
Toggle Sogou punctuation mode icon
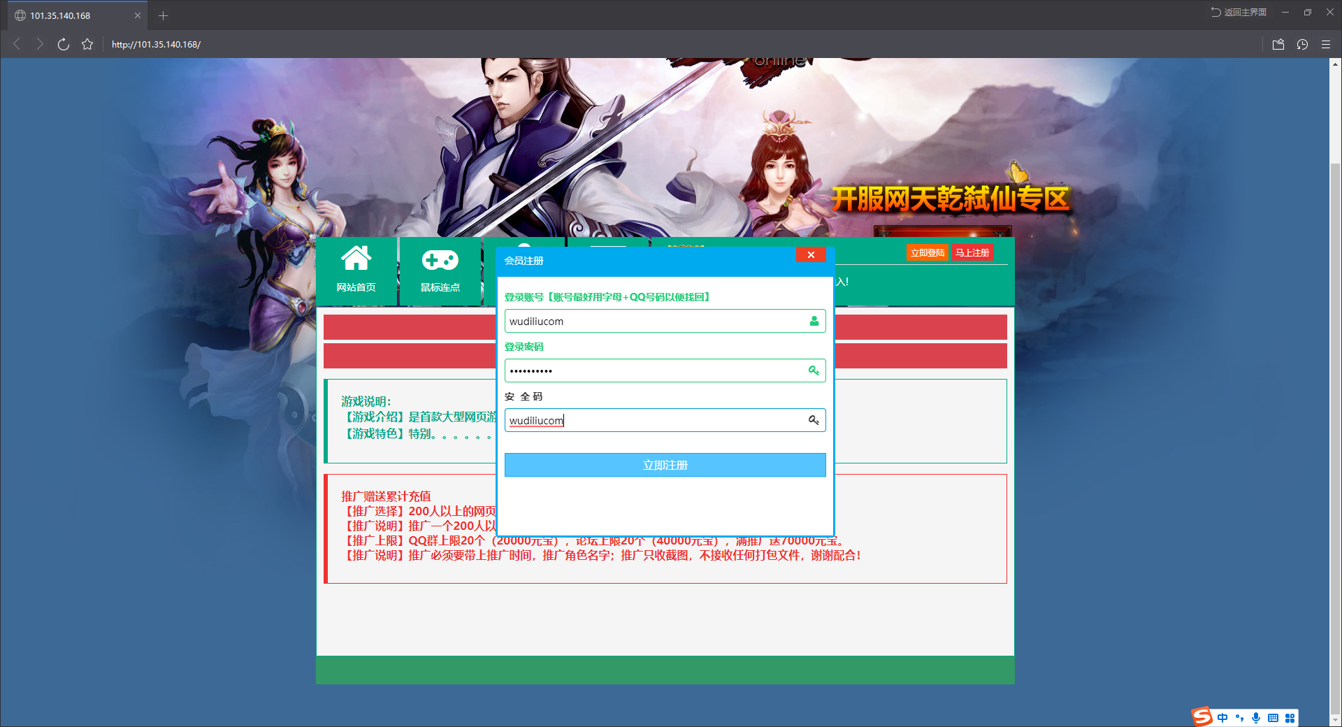[x=1239, y=718]
